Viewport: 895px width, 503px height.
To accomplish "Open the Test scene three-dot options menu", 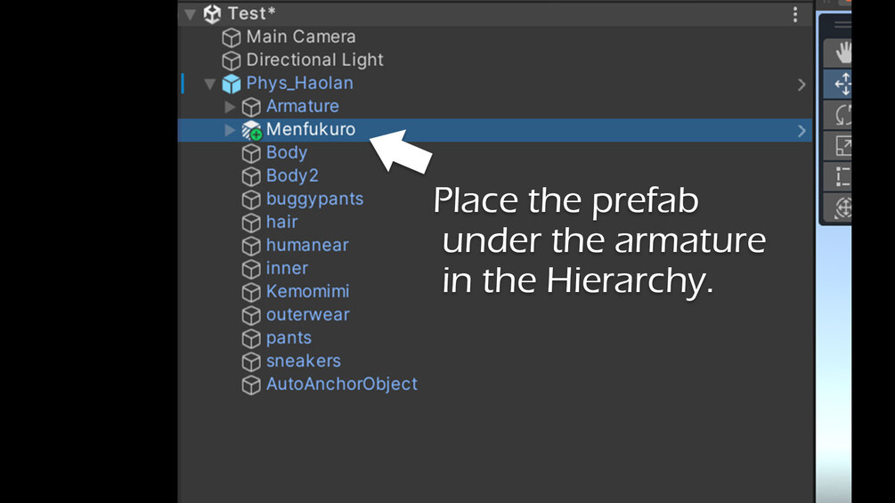I will pos(795,14).
